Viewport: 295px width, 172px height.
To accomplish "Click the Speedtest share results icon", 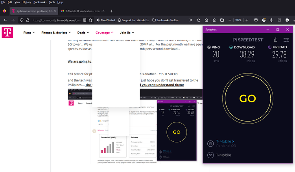I will [276, 39].
